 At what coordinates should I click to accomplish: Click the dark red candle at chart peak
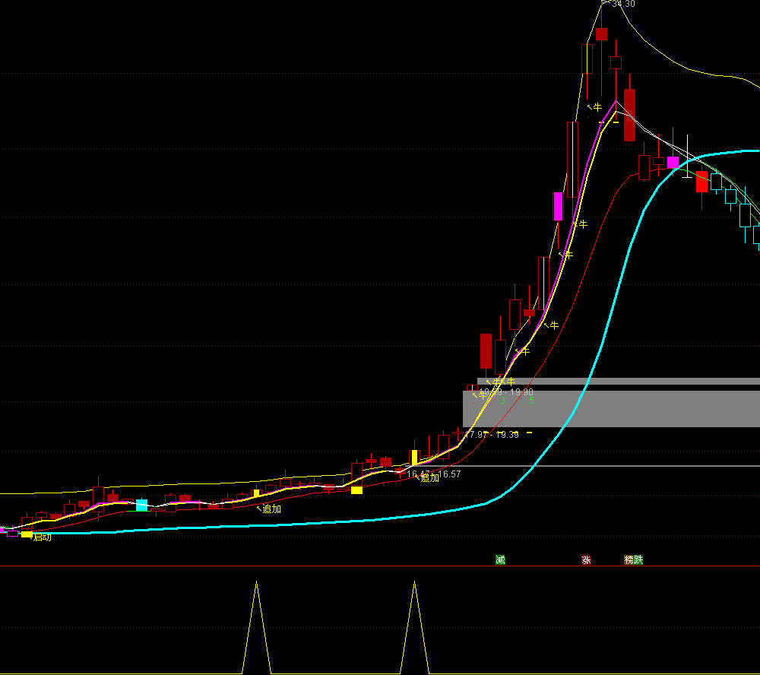pos(601,33)
